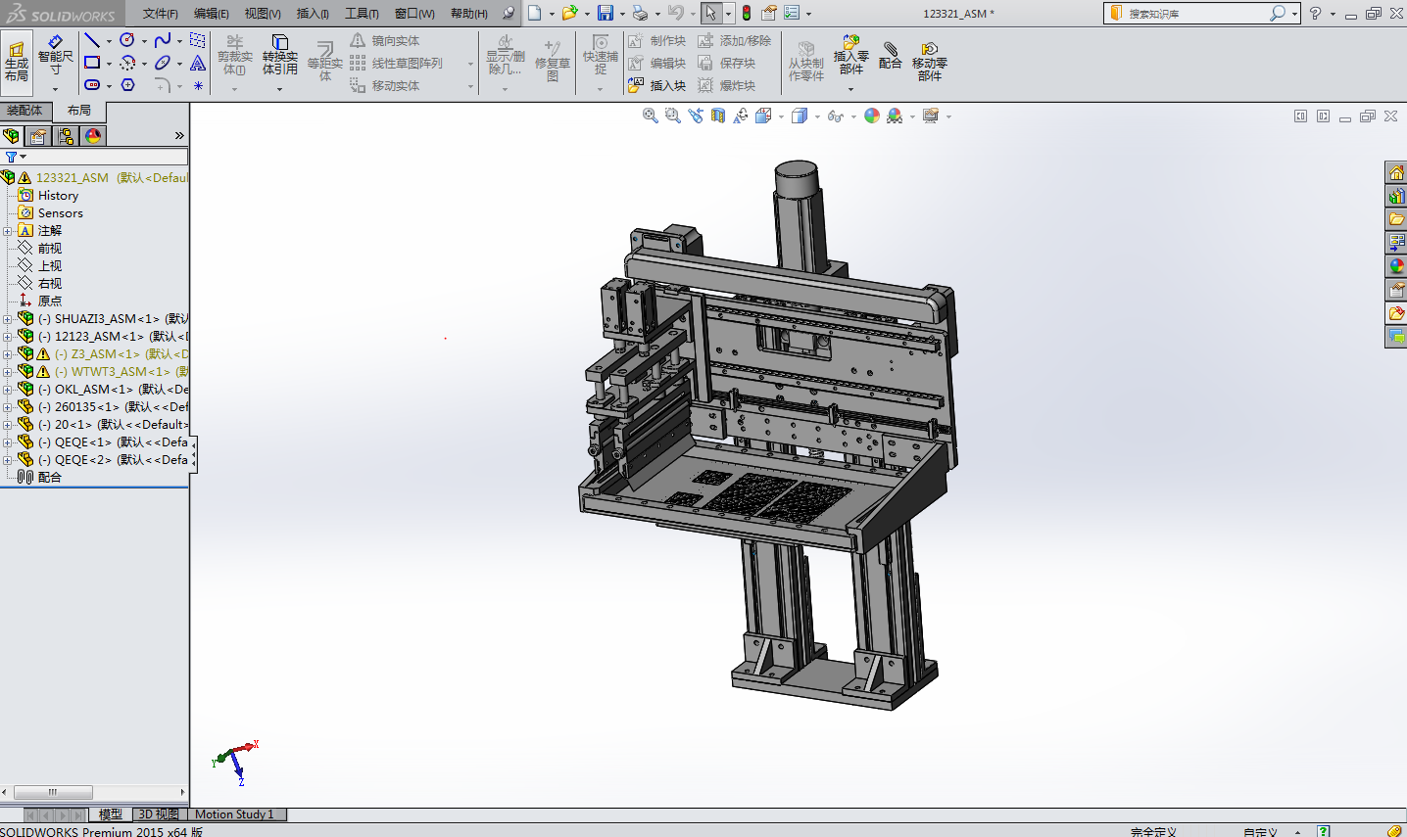1407x837 pixels.
Task: Expand the 注解 annotations folder
Action: [x=7, y=231]
